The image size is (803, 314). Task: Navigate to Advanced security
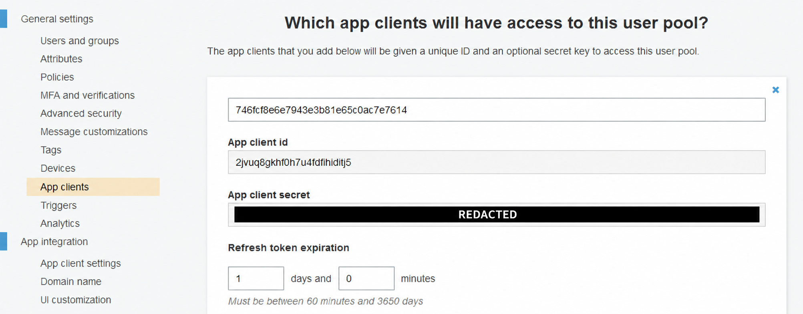[81, 113]
